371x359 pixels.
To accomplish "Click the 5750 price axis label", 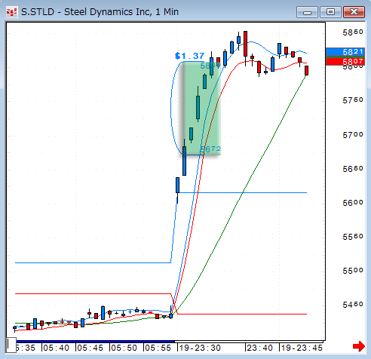I will tap(353, 100).
